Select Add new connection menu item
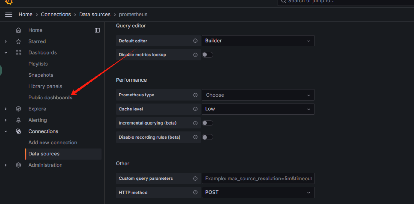 (x=53, y=142)
